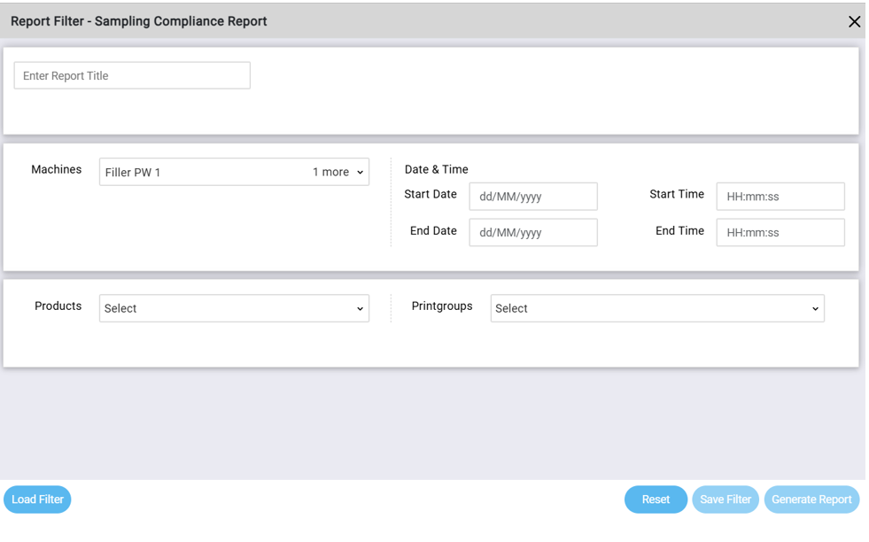Screen dimensions: 869x542
Task: Open the Printgroups Select dropdown
Action: (x=656, y=309)
